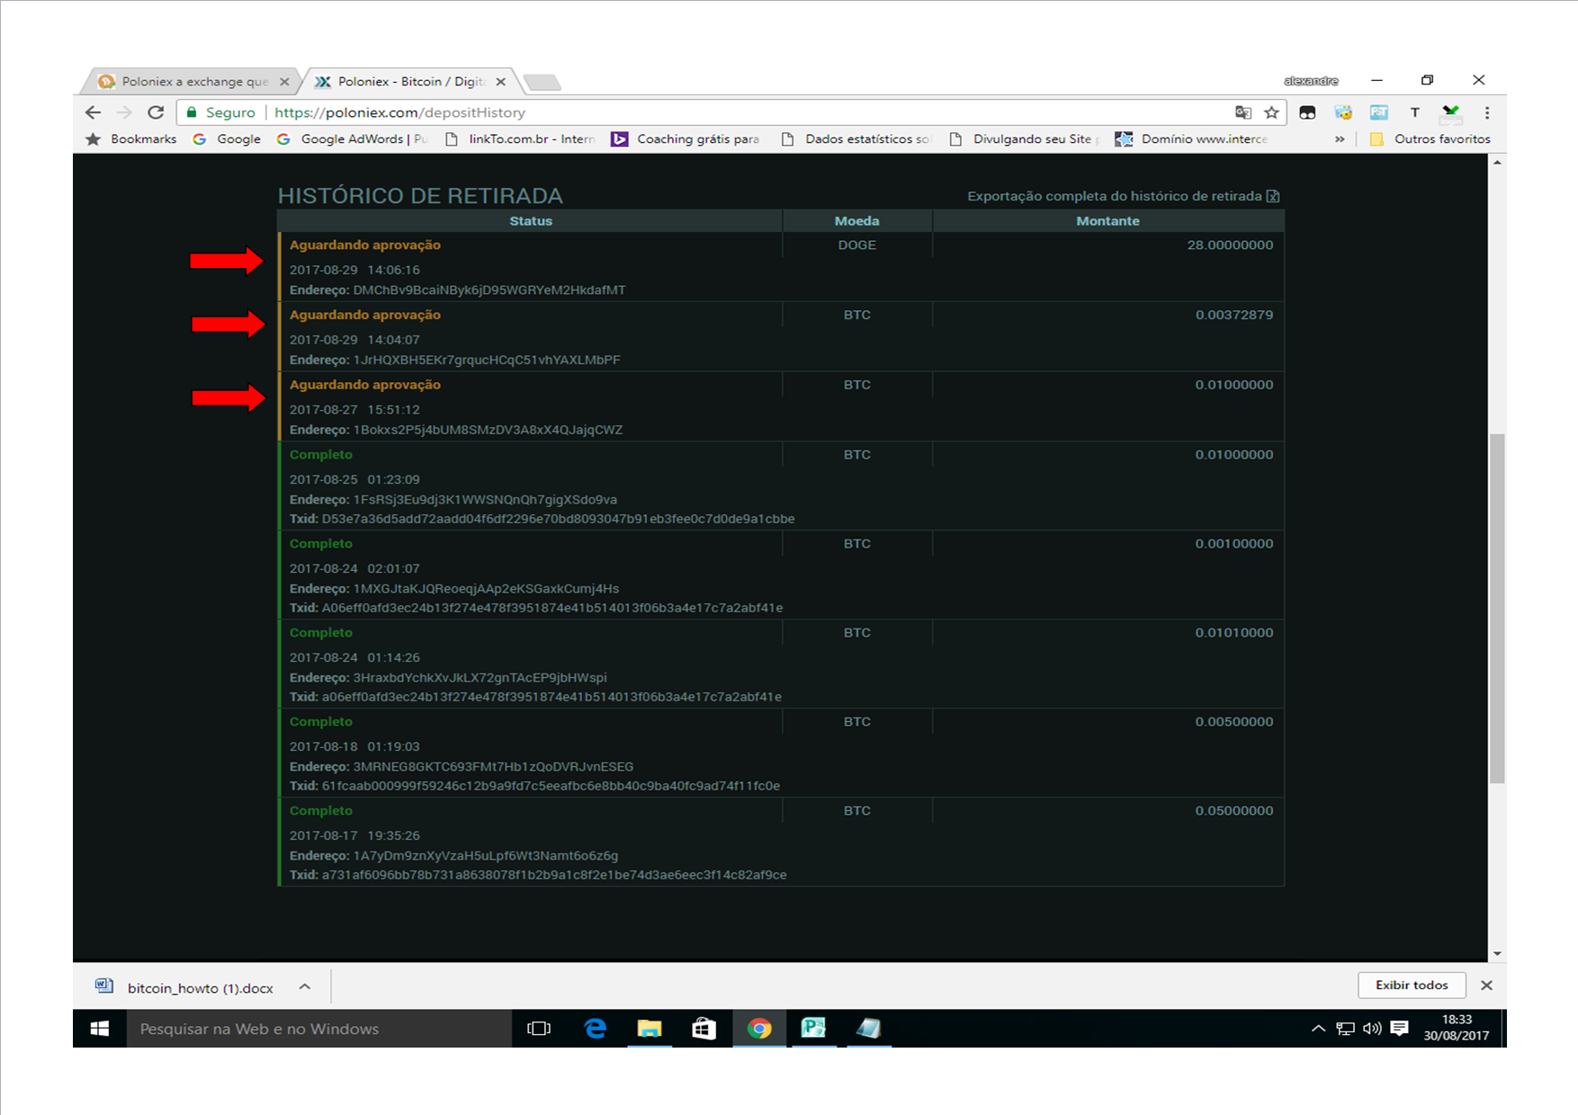Show hidden bookmarks with the chevron

[1340, 138]
